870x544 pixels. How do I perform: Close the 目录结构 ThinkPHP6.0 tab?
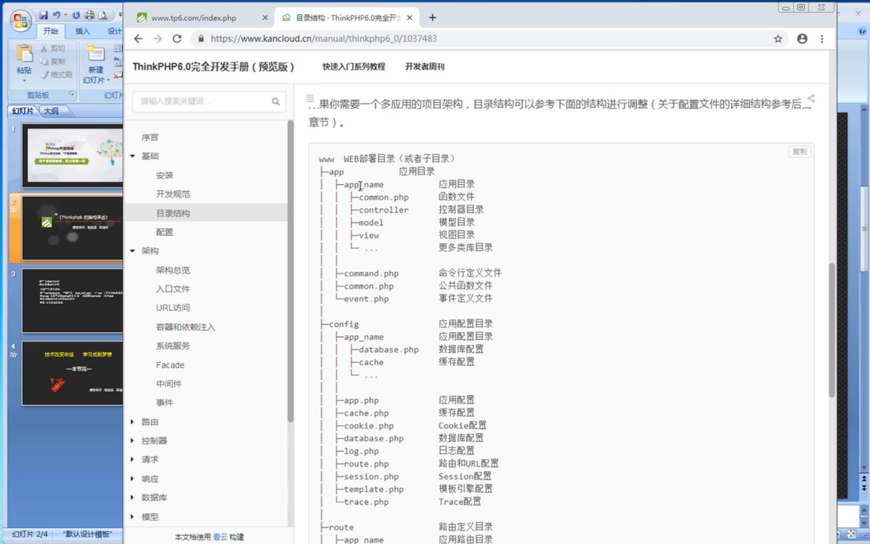pos(410,18)
